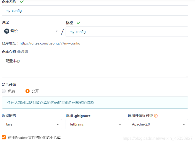Click the 路径 path input field
Image resolution: width=195 pixels, height=143 pixels.
click(127, 32)
